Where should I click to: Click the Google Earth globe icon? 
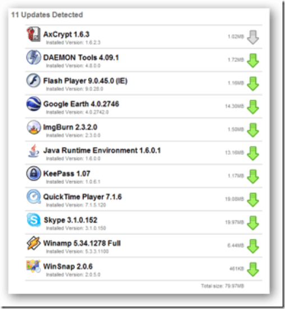click(34, 104)
